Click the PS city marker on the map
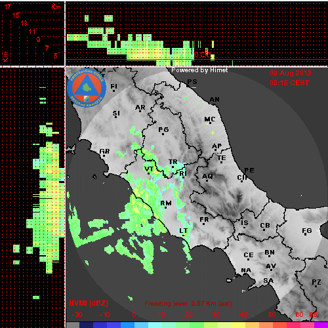The height and width of the screenshot is (328, 328). coord(192,82)
